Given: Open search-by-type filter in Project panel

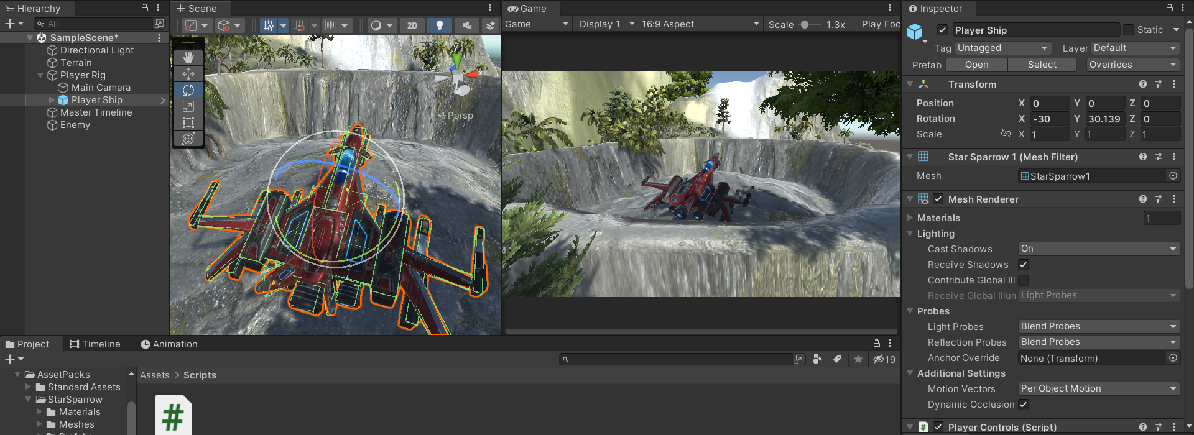Looking at the screenshot, I should (x=818, y=359).
